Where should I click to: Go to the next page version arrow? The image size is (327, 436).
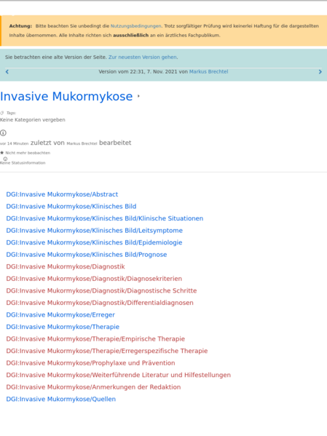pyautogui.click(x=320, y=72)
